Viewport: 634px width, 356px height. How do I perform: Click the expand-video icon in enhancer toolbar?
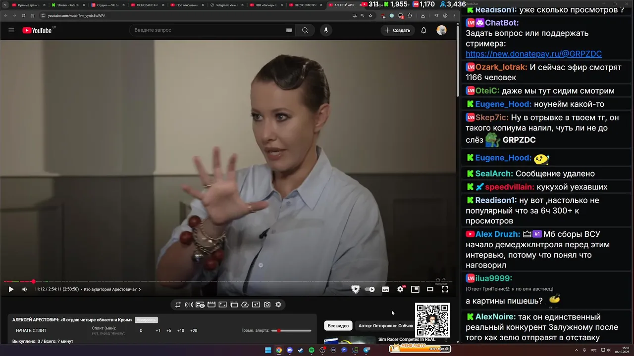point(222,305)
